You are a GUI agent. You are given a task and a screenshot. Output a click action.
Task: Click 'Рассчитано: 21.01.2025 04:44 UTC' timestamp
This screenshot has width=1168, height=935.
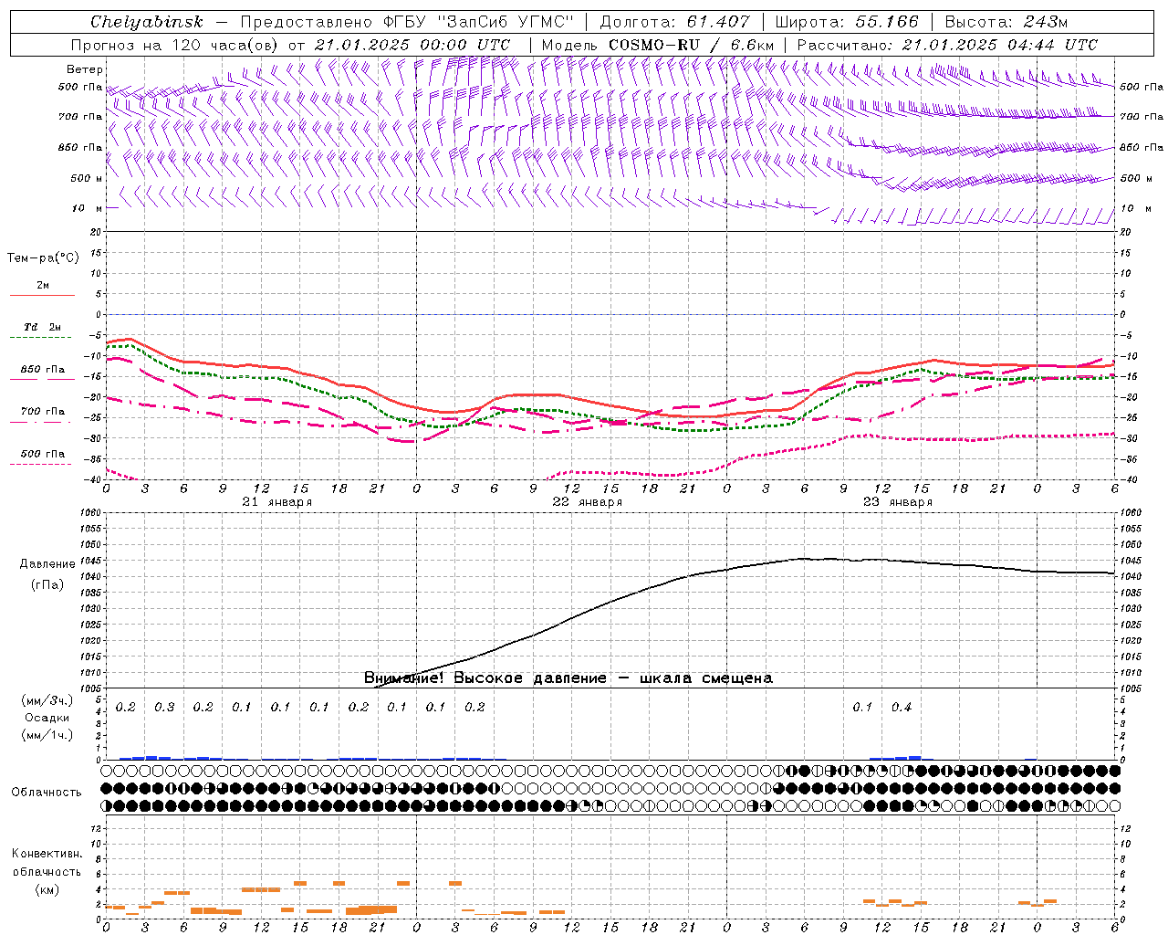click(x=947, y=45)
